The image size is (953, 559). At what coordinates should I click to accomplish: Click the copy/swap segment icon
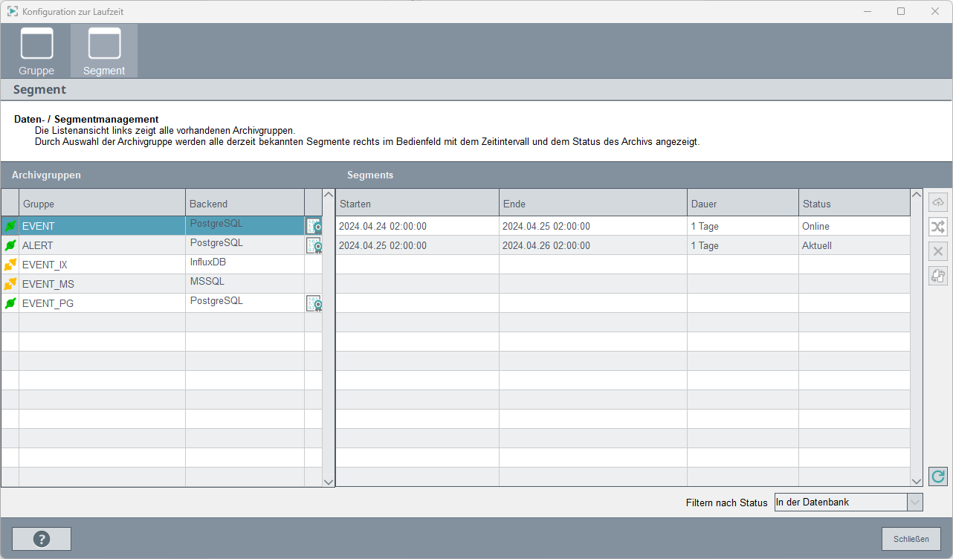pyautogui.click(x=938, y=276)
